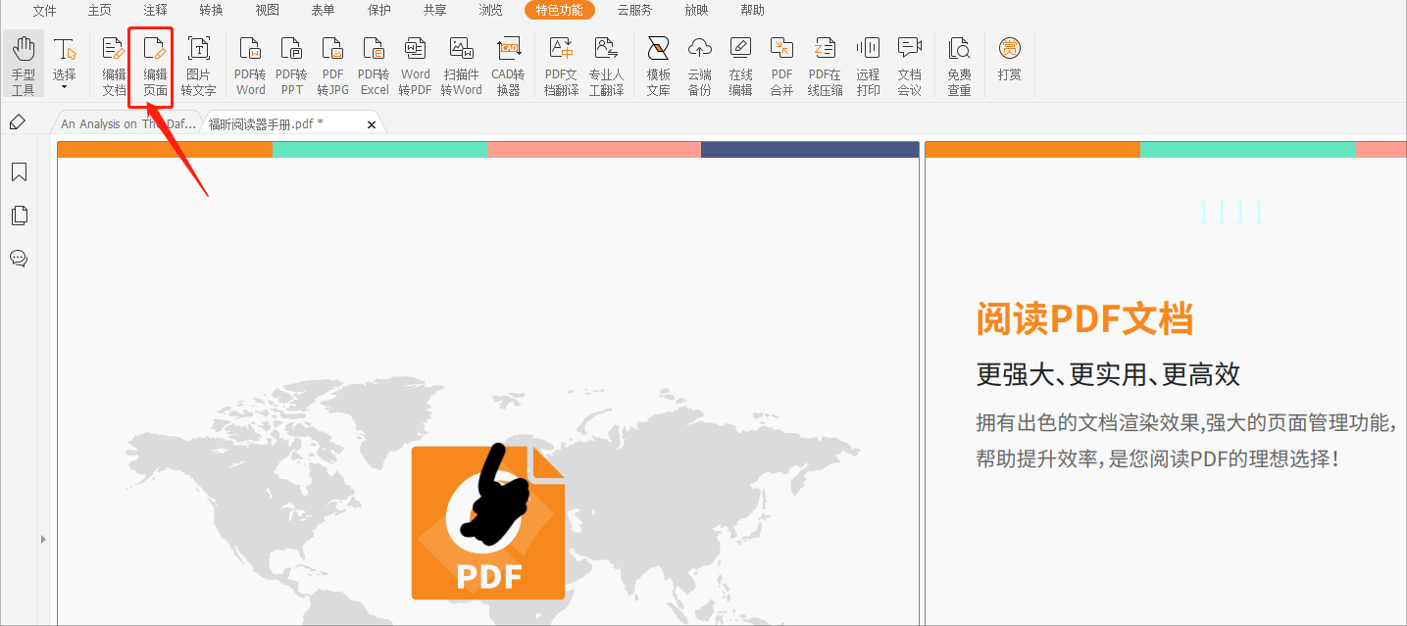Close the 福昕阅读器手册.pdf tab

pos(372,124)
